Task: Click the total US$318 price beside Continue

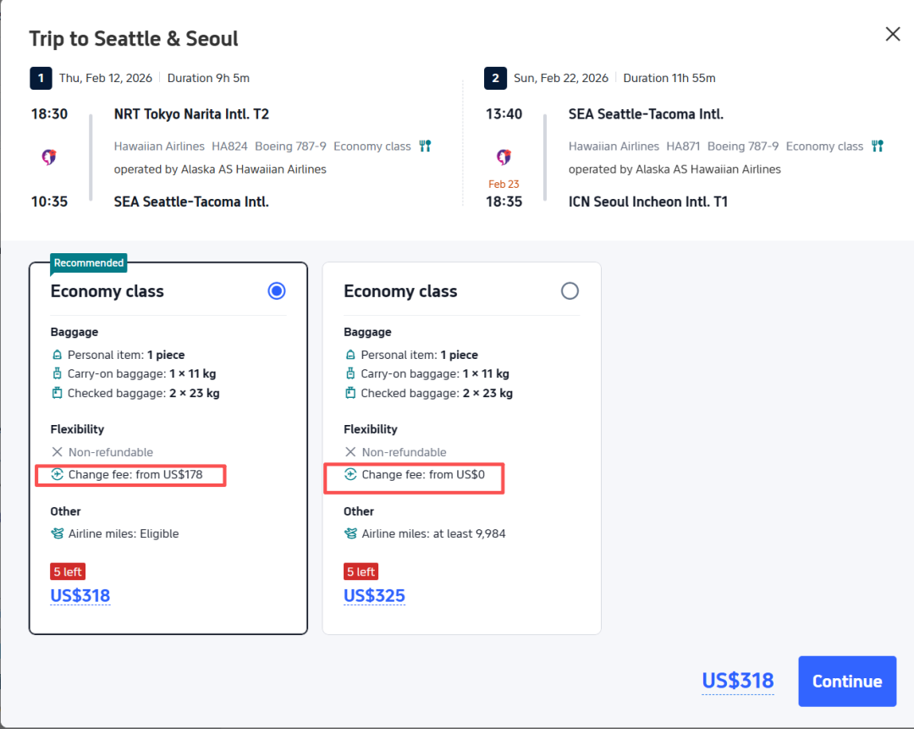Action: [x=737, y=682]
